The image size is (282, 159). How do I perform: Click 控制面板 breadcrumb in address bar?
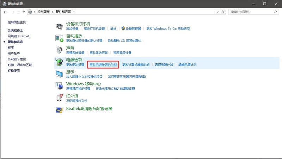pyautogui.click(x=43, y=12)
